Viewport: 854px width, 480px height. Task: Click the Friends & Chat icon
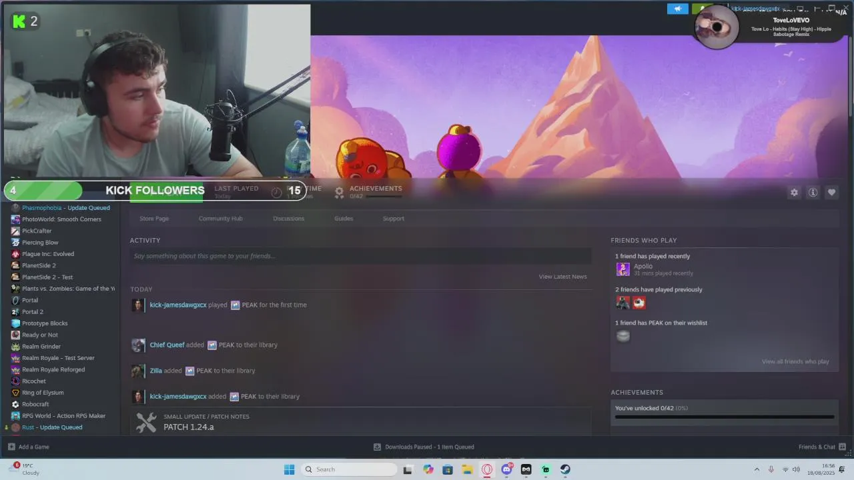842,447
